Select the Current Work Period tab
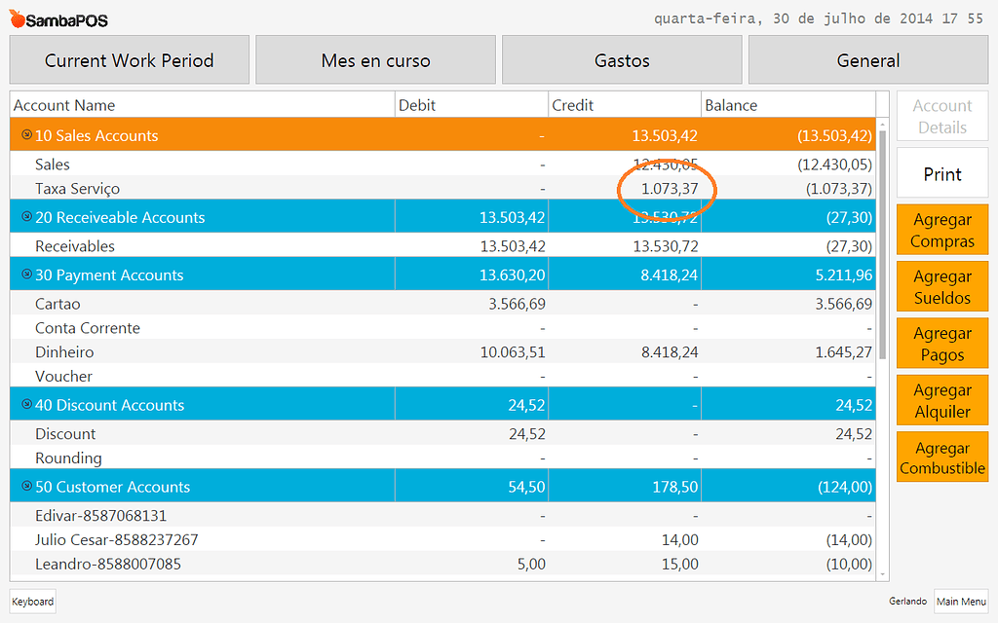This screenshot has height=623, width=998. pos(129,59)
